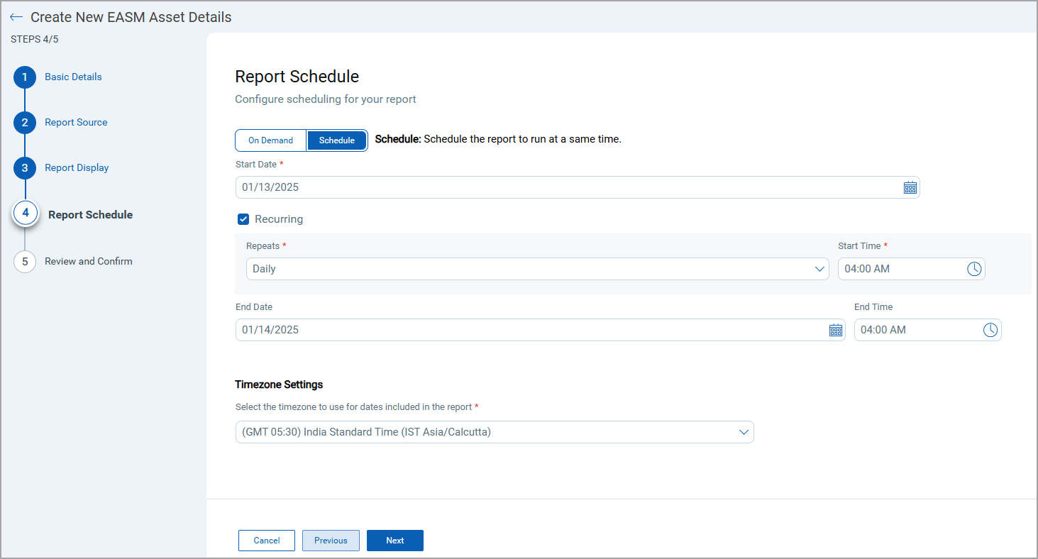Switch schedule mode to On Demand
The height and width of the screenshot is (559, 1038).
(x=270, y=140)
